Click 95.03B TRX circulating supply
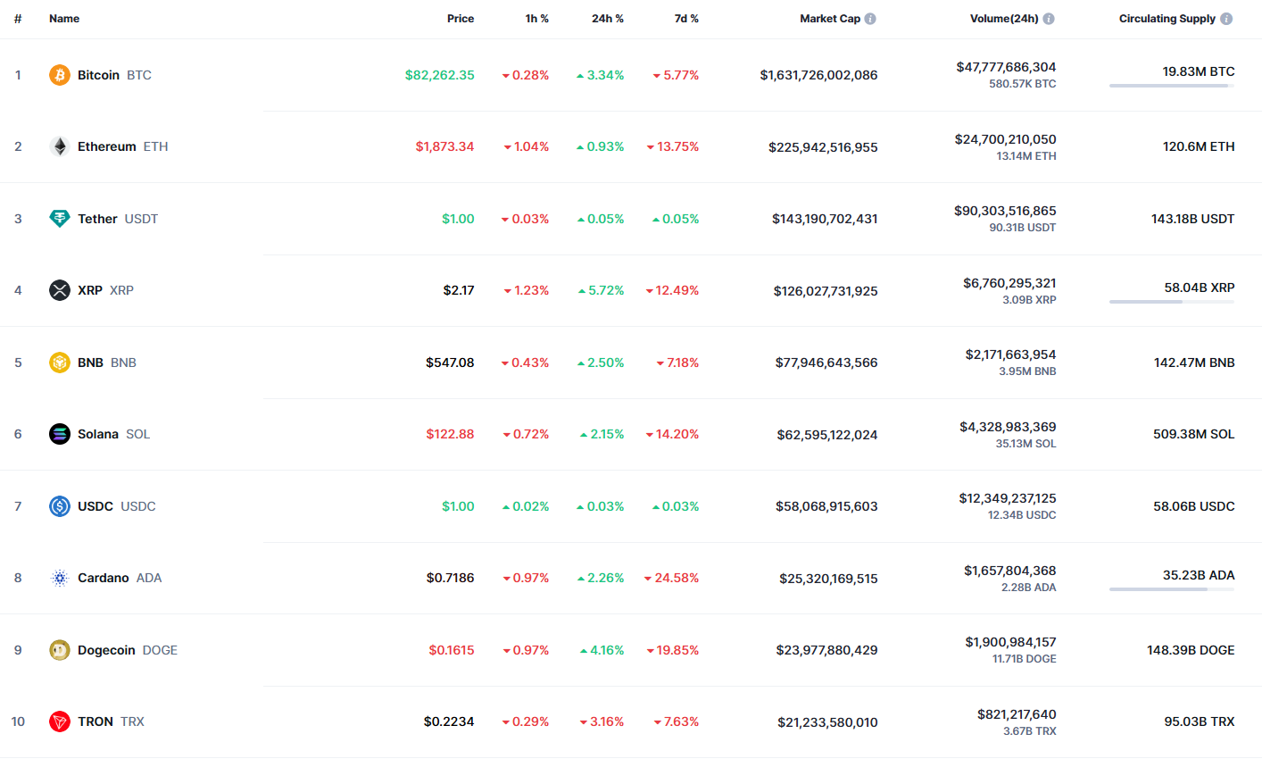 (1200, 721)
